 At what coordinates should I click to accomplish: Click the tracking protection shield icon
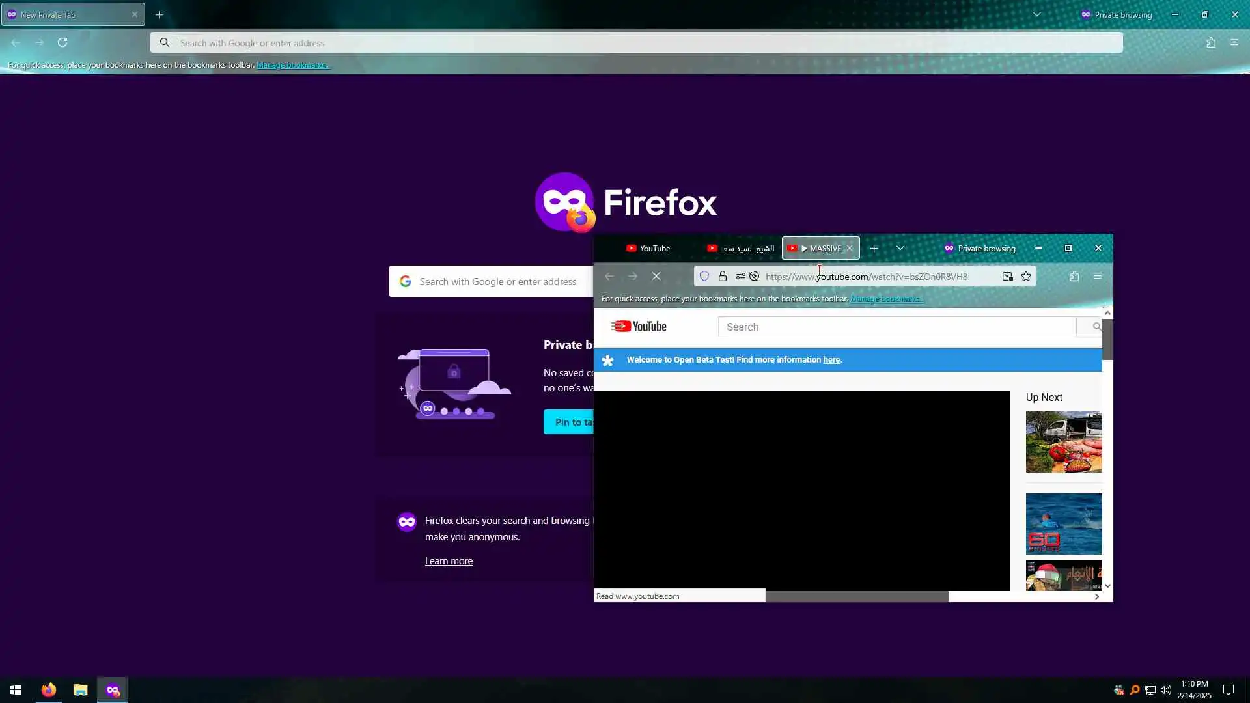coord(704,276)
